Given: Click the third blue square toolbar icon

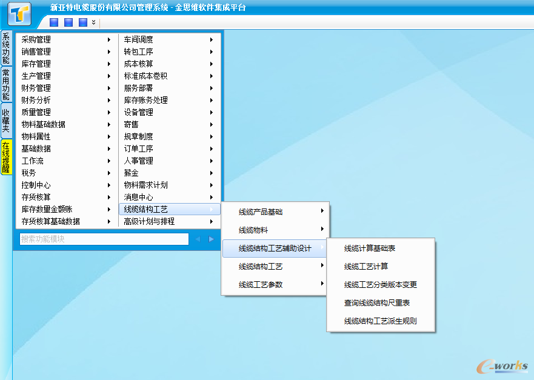Looking at the screenshot, I should (x=83, y=22).
